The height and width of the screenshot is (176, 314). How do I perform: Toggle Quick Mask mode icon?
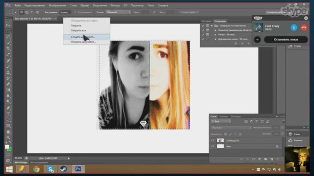pyautogui.click(x=8, y=154)
